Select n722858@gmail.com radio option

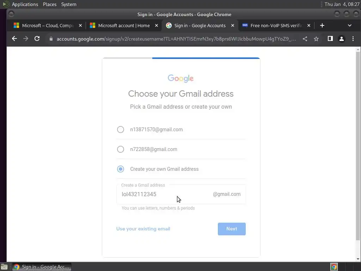(x=121, y=149)
